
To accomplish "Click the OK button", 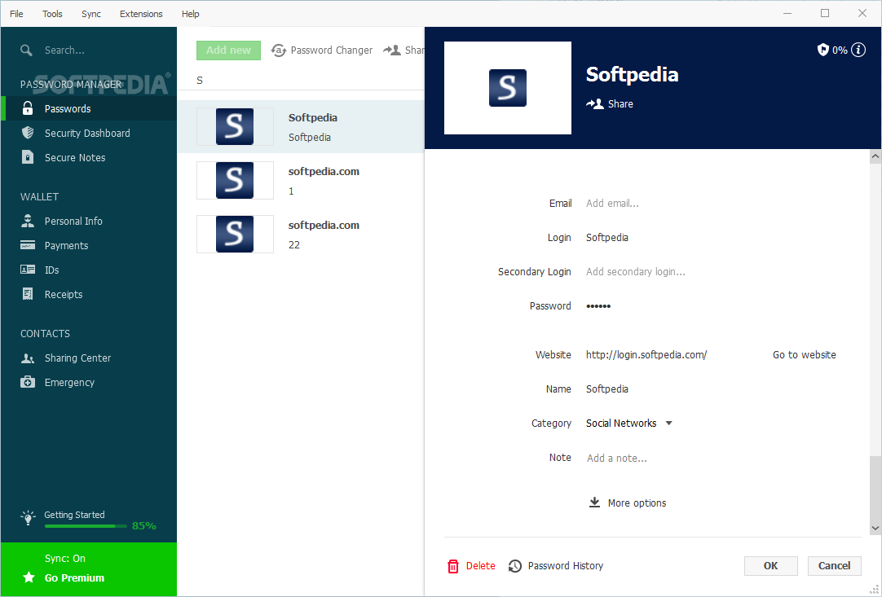I will pos(770,566).
